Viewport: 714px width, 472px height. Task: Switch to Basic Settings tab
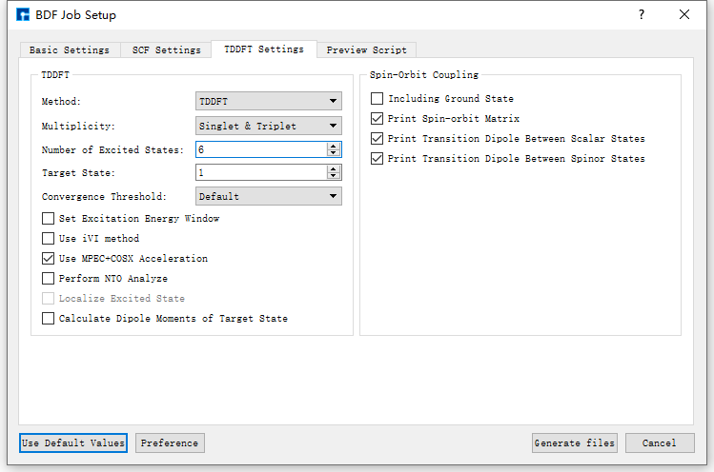[69, 50]
